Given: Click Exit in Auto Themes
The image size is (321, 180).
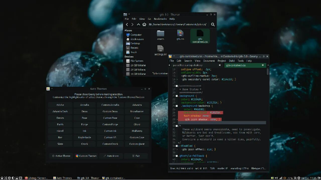Looking at the screenshot, I should coord(136,156).
